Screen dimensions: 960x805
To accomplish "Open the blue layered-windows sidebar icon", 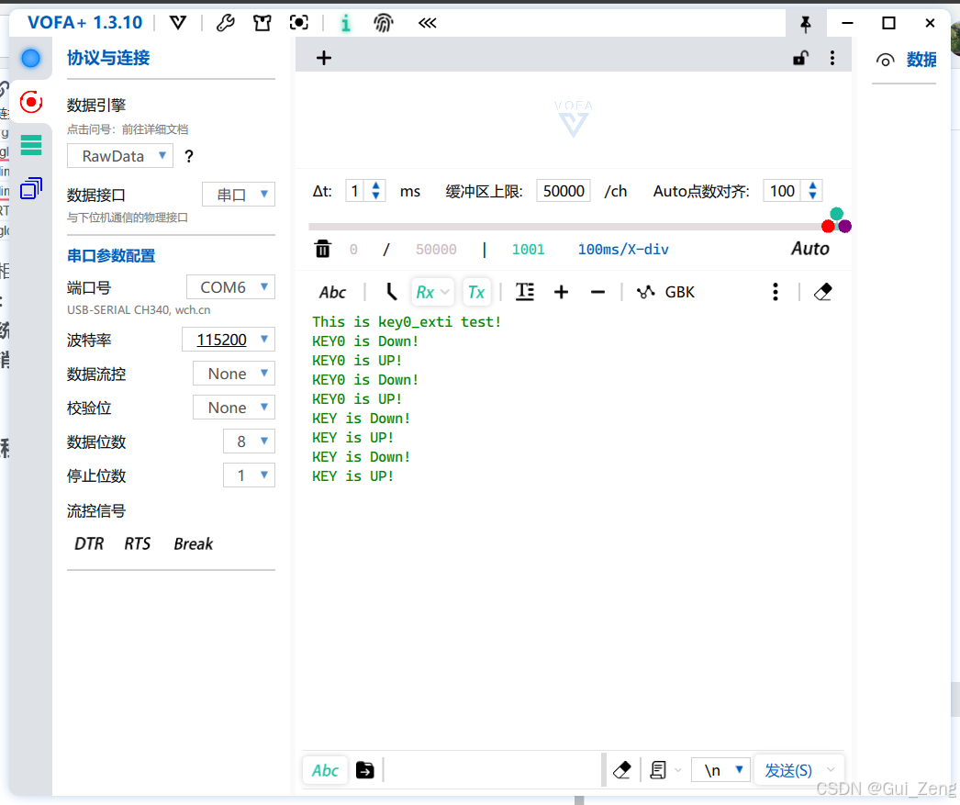I will pyautogui.click(x=31, y=188).
